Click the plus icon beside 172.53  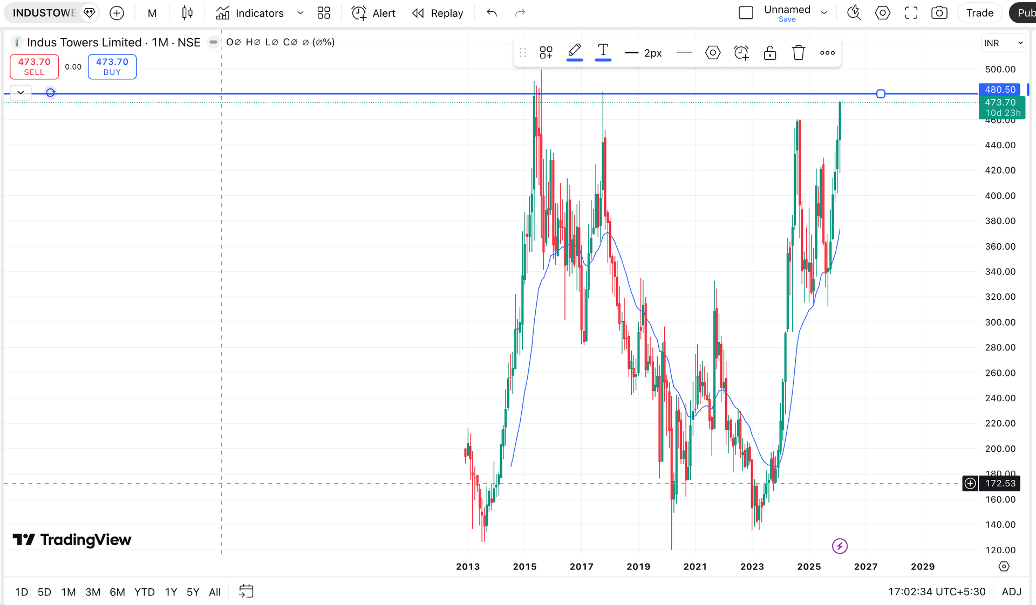coord(970,483)
